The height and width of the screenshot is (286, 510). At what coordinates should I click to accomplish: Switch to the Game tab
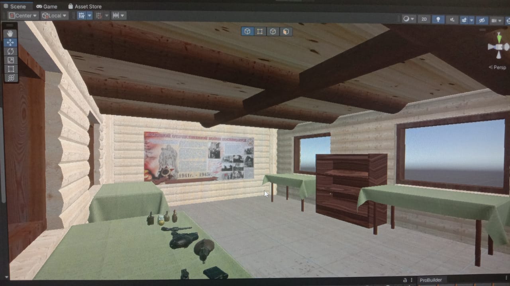[47, 6]
